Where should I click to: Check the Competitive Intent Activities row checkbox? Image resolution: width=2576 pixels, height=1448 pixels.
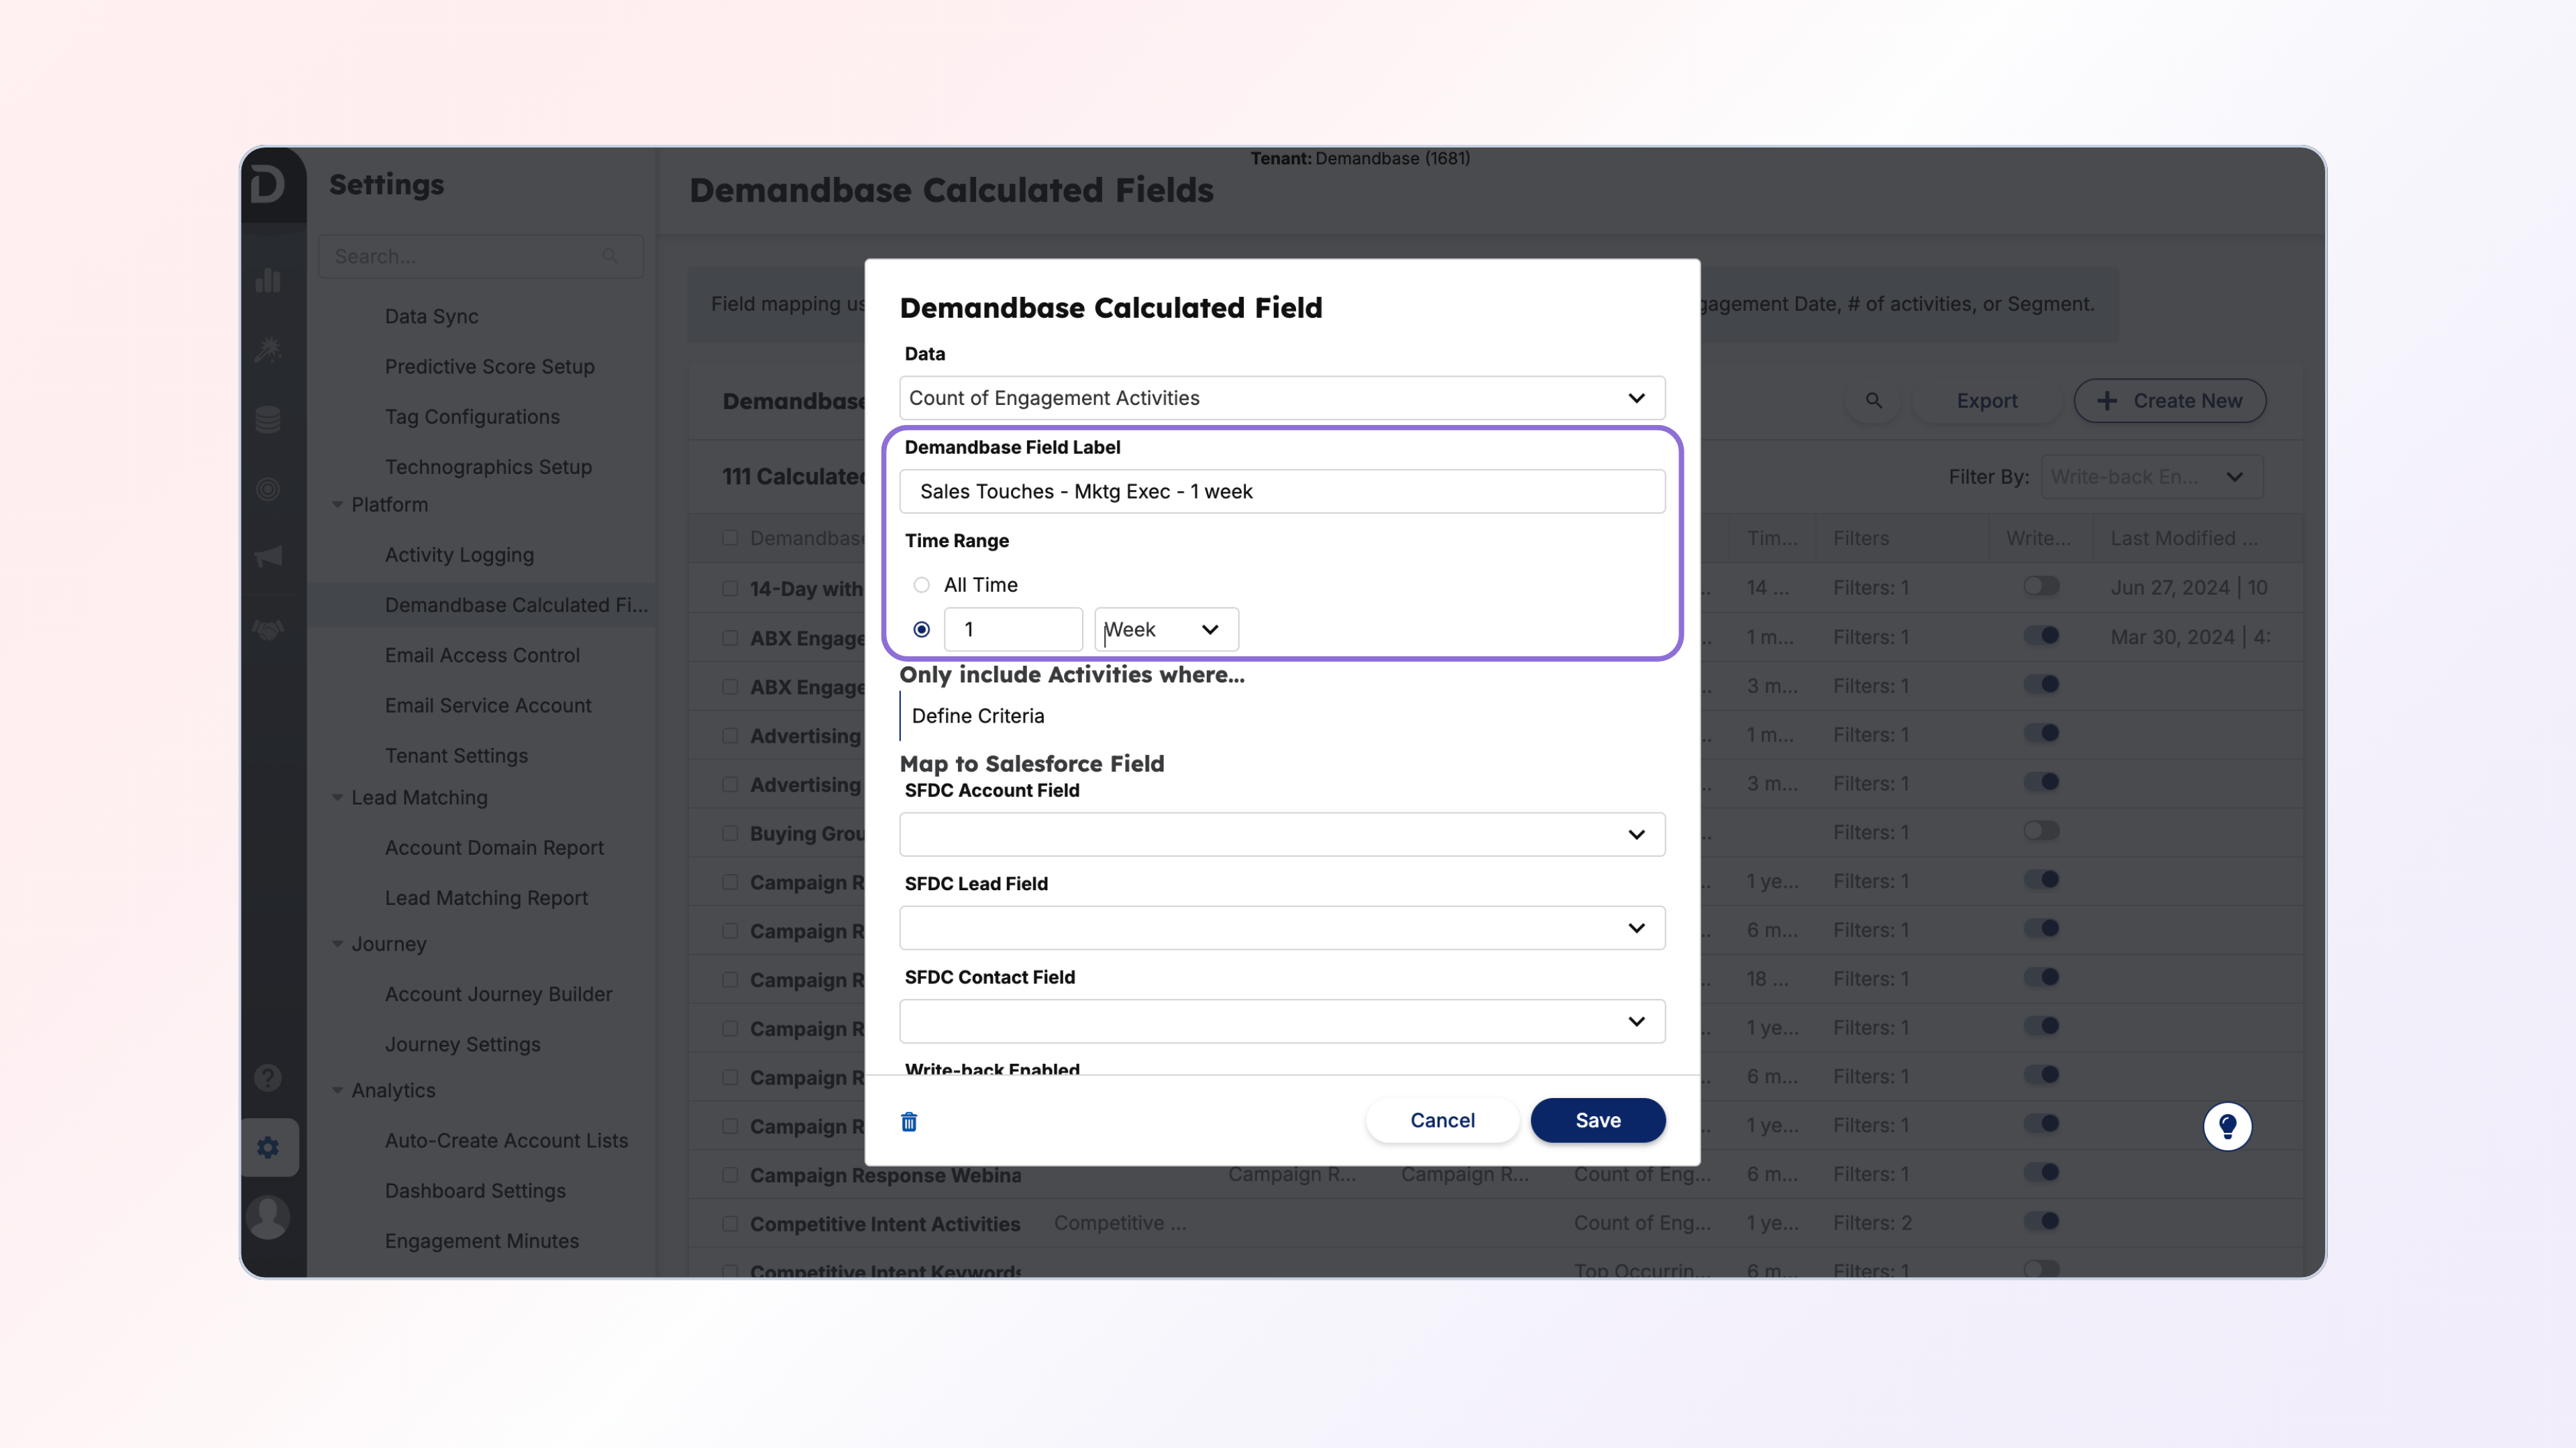(730, 1223)
